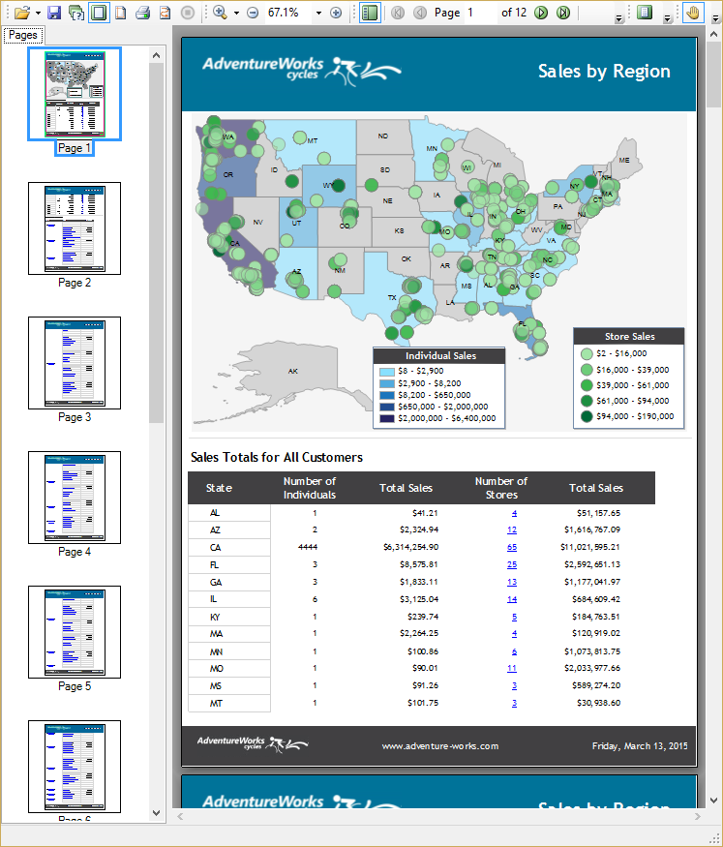Screen dimensions: 723x847
Task: Open the Page 4 thumbnail
Action: (75, 498)
